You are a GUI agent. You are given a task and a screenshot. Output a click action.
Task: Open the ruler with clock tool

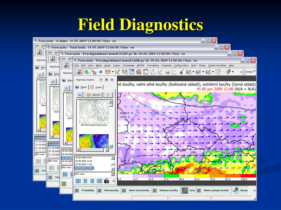125,72
